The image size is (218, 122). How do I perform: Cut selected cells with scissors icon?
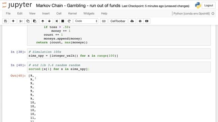(x=21, y=21)
